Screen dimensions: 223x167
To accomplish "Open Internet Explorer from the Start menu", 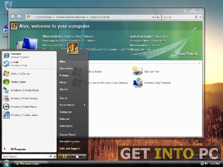I will pos(29,56).
